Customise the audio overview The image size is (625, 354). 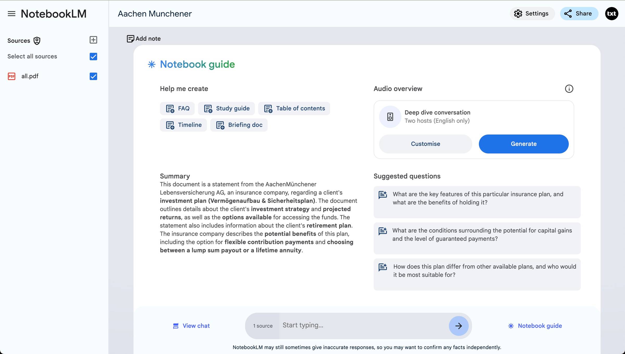[426, 144]
